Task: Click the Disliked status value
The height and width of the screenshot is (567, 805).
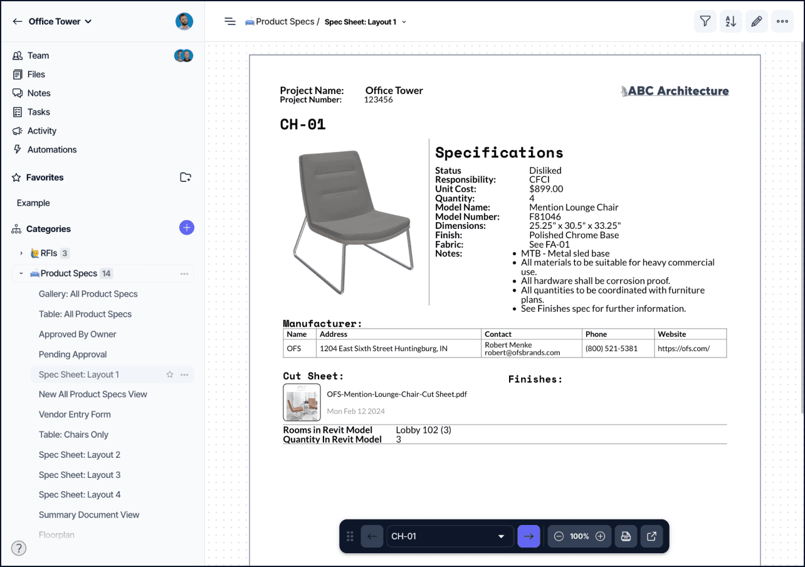Action: (x=545, y=171)
